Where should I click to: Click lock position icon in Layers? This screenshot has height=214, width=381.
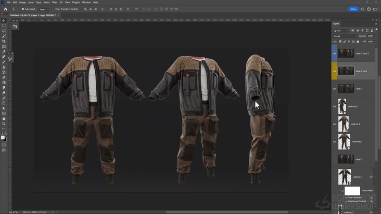click(349, 42)
